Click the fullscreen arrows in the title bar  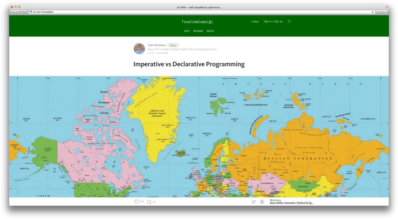pyautogui.click(x=386, y=7)
